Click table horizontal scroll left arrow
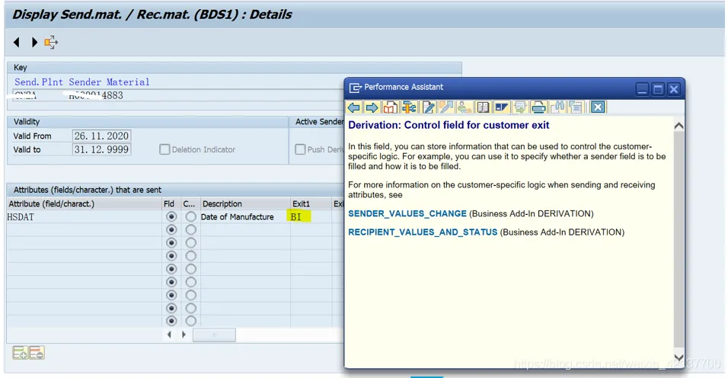Viewport: 728px width, 378px height. (x=170, y=335)
